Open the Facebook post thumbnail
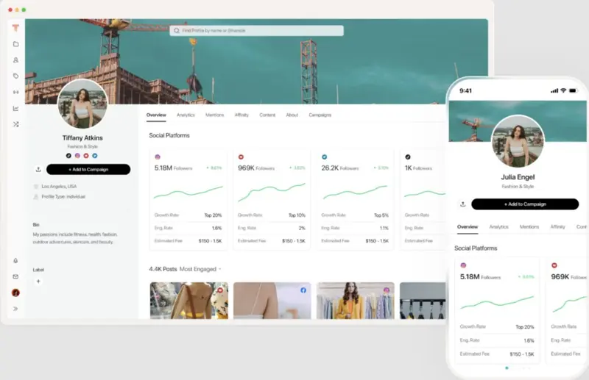This screenshot has width=589, height=380. coord(272,300)
